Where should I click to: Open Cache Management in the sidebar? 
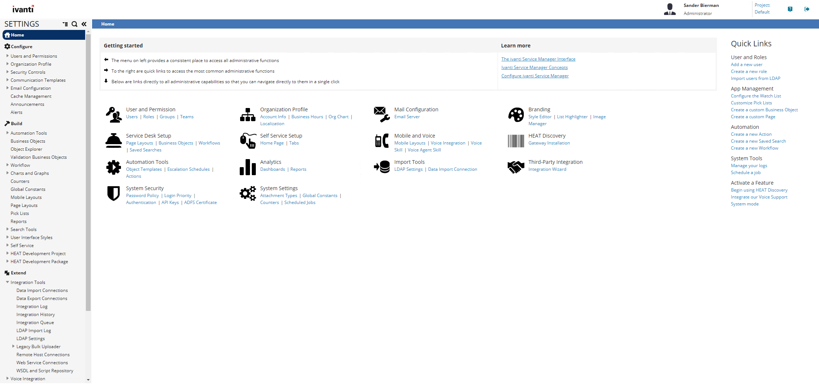(31, 96)
